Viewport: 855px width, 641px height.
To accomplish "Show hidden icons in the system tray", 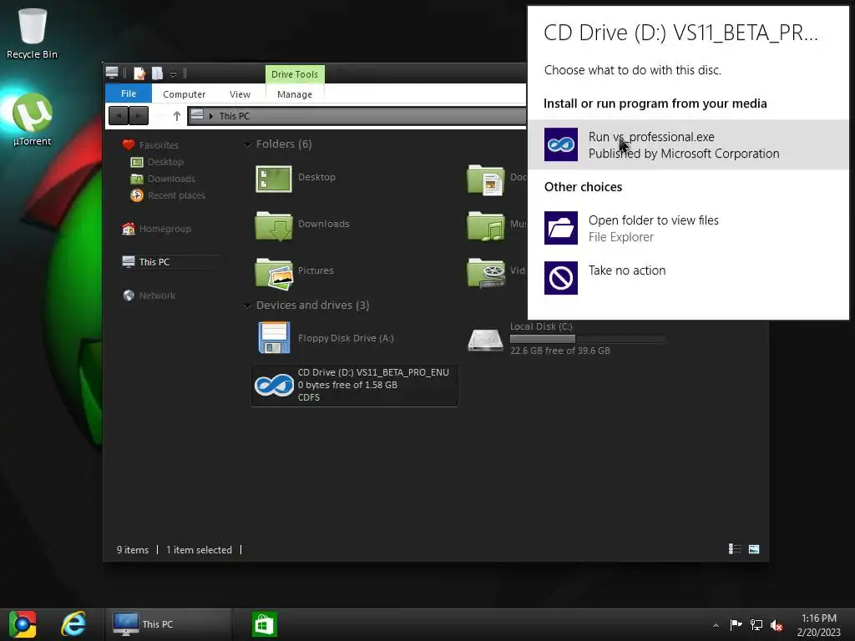I will click(x=716, y=625).
